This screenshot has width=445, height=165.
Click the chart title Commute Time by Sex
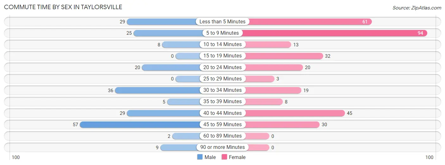click(63, 7)
